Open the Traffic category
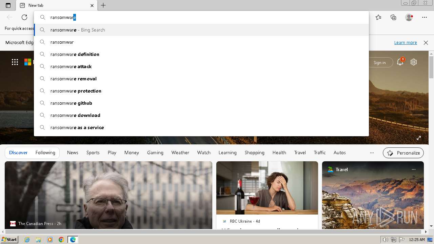 [320, 152]
